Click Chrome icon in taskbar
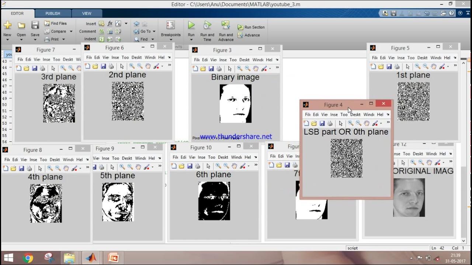 (x=28, y=258)
